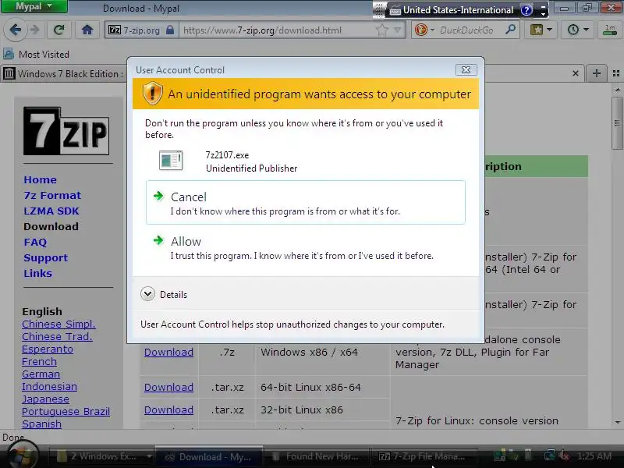
Task: Switch language to Chinese Simpl.
Action: pyautogui.click(x=58, y=324)
